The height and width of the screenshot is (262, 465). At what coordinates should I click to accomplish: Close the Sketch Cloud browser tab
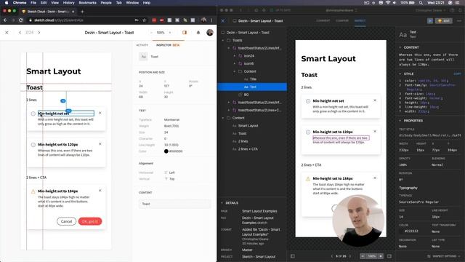pyautogui.click(x=73, y=12)
